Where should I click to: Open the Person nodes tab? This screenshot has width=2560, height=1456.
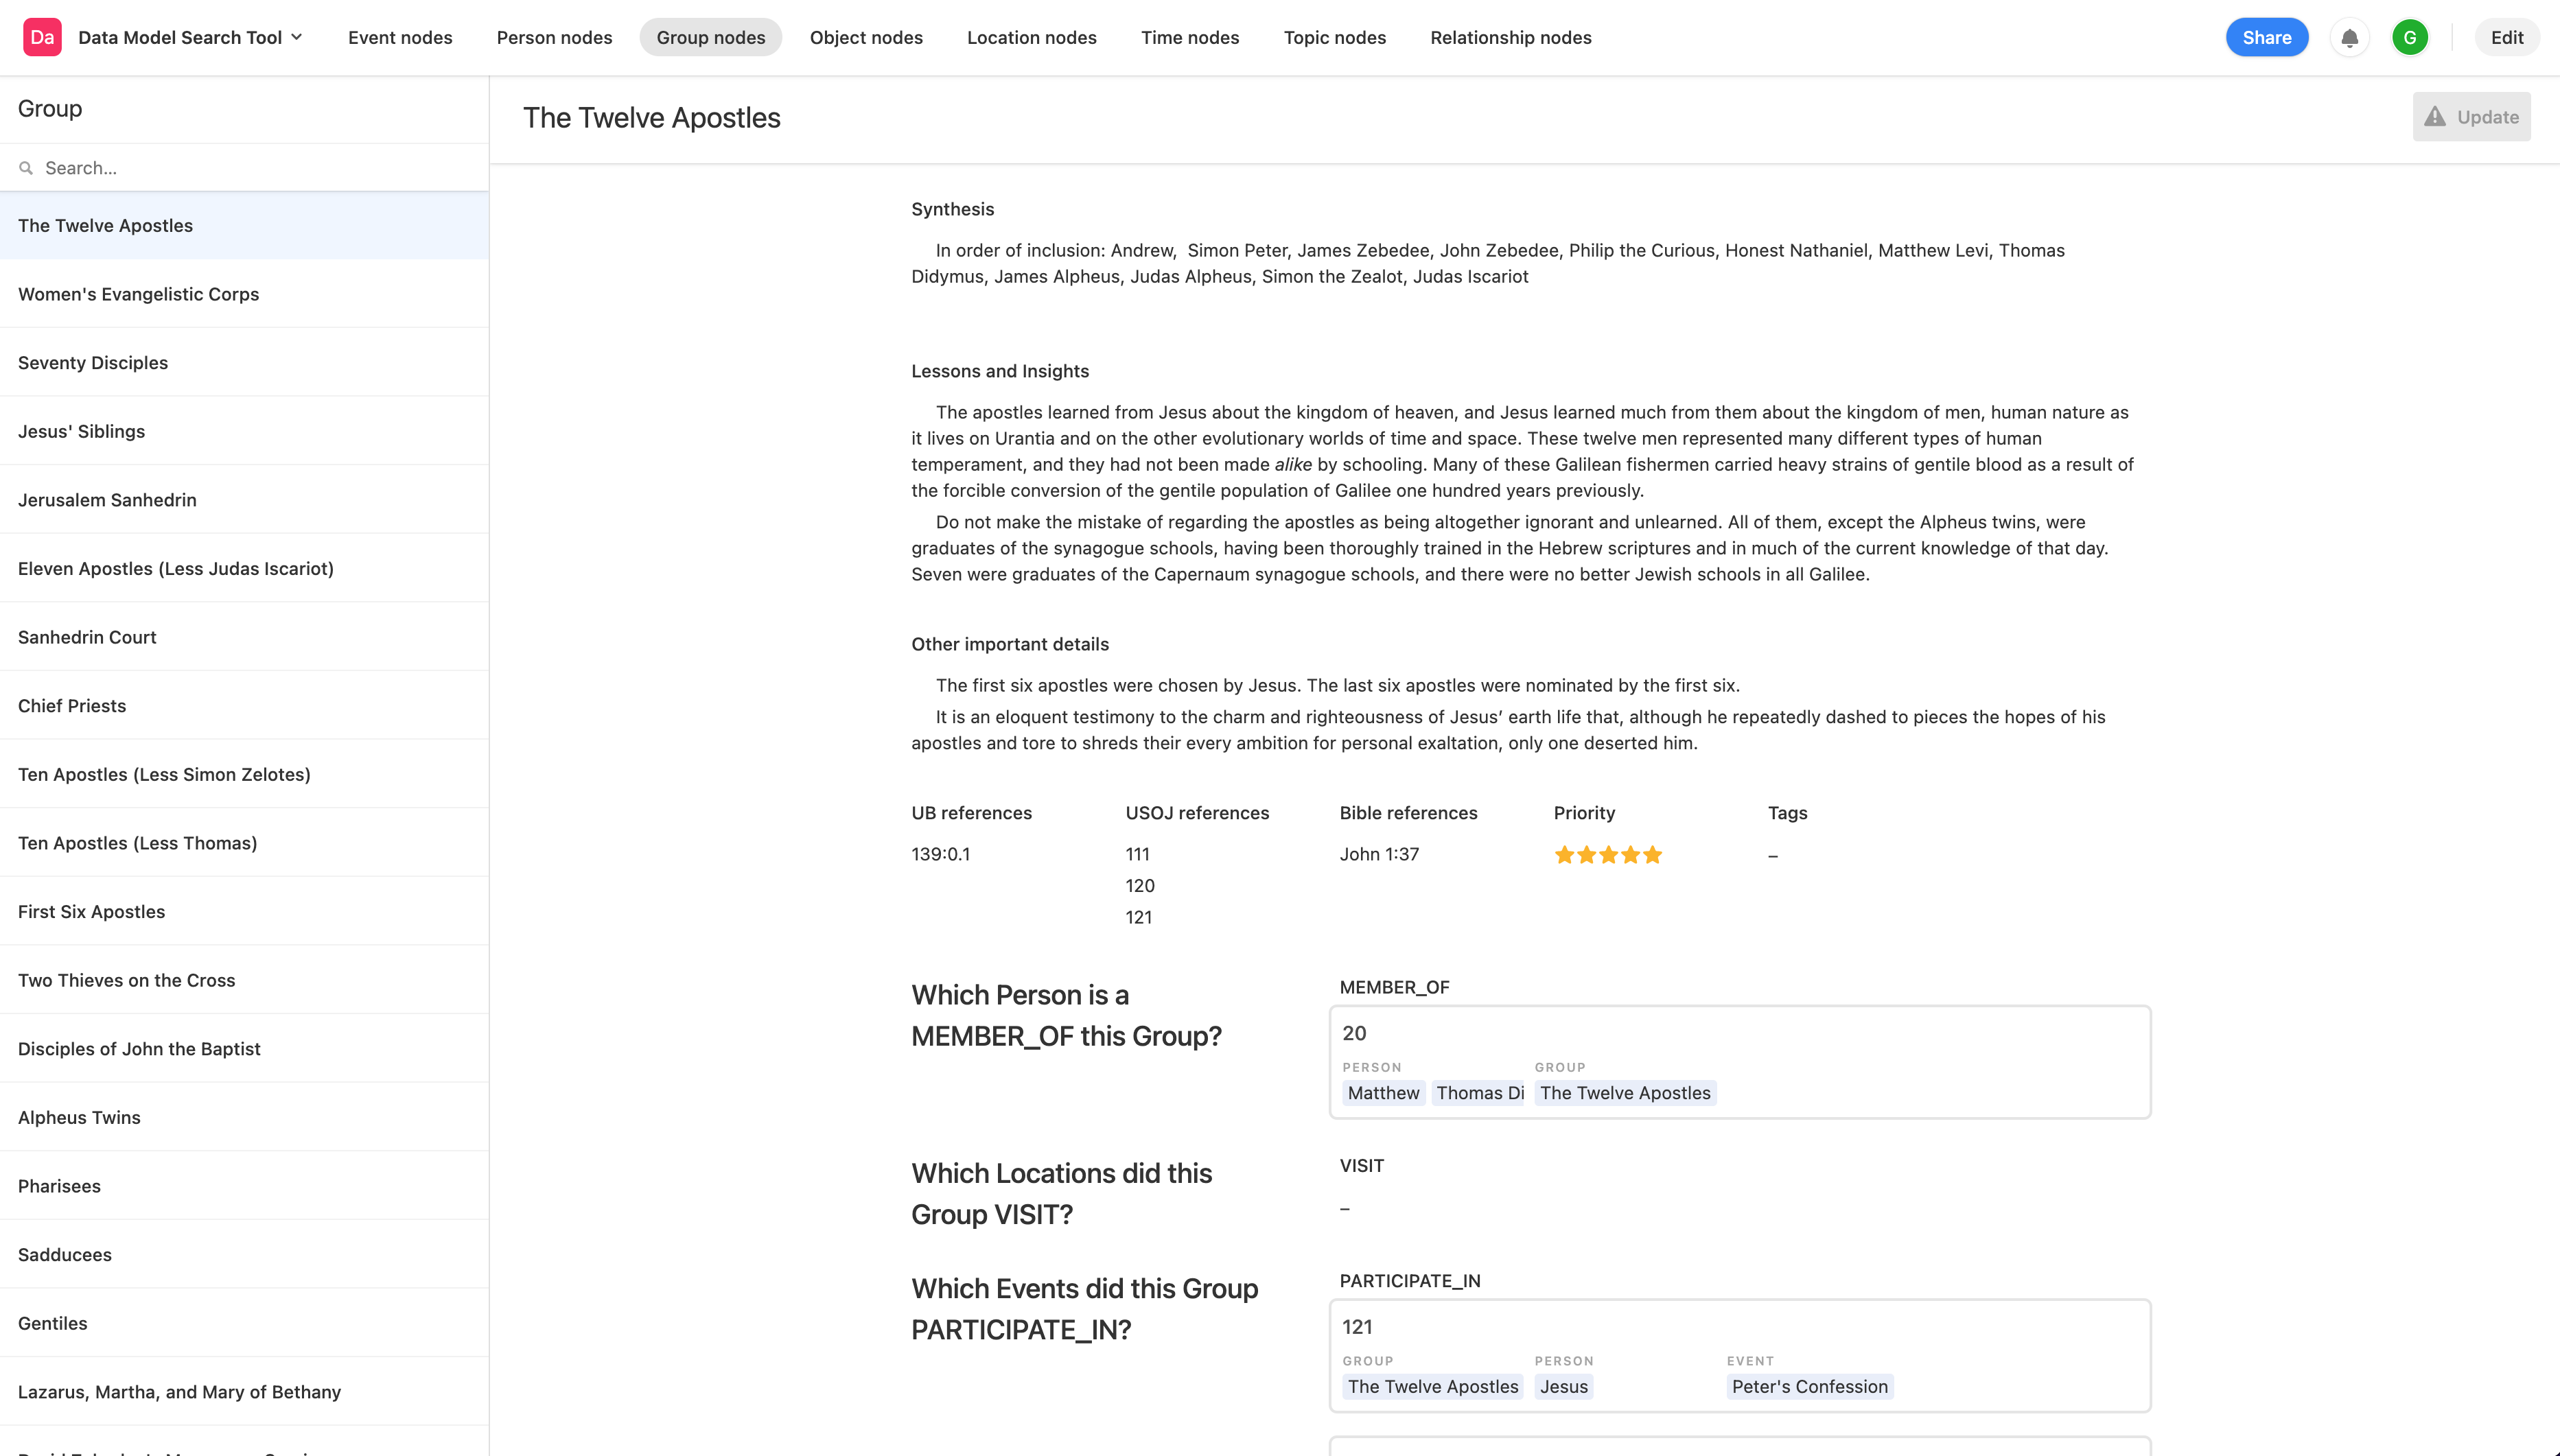(x=554, y=37)
